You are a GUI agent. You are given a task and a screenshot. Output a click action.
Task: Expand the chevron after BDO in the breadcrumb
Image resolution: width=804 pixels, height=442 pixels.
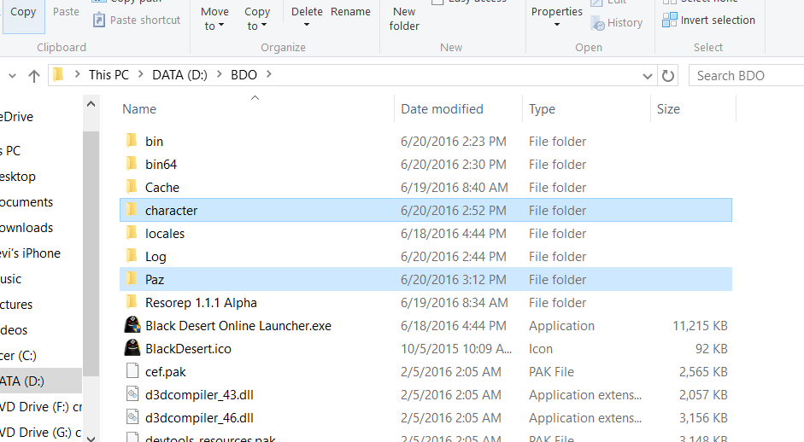tap(269, 75)
